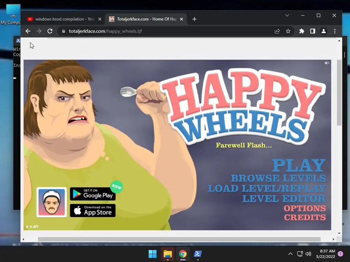Open Chrome extensions puzzle icon

[302, 31]
